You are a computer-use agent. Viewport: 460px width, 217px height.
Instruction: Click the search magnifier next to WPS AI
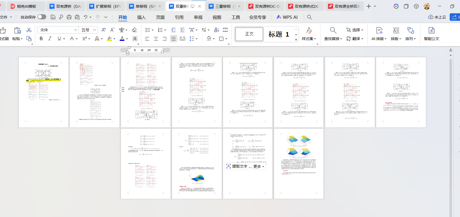pos(309,17)
